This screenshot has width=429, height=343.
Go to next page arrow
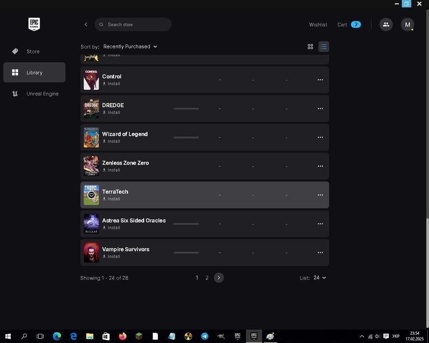pyautogui.click(x=219, y=278)
